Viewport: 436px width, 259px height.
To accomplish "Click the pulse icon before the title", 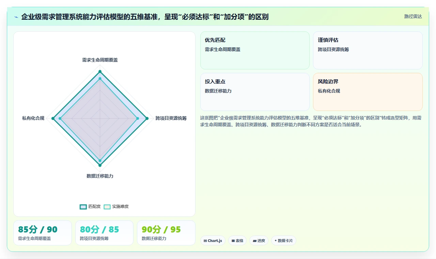I will pyautogui.click(x=16, y=17).
